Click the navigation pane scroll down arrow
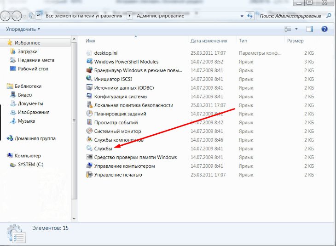The image size is (336, 246). (x=74, y=218)
